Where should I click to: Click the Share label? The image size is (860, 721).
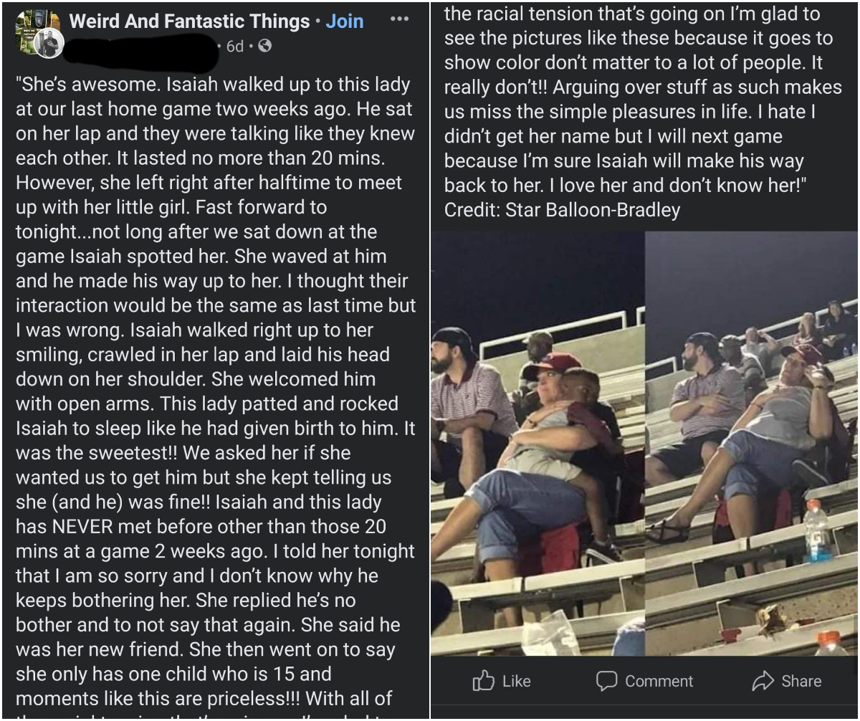(x=801, y=681)
